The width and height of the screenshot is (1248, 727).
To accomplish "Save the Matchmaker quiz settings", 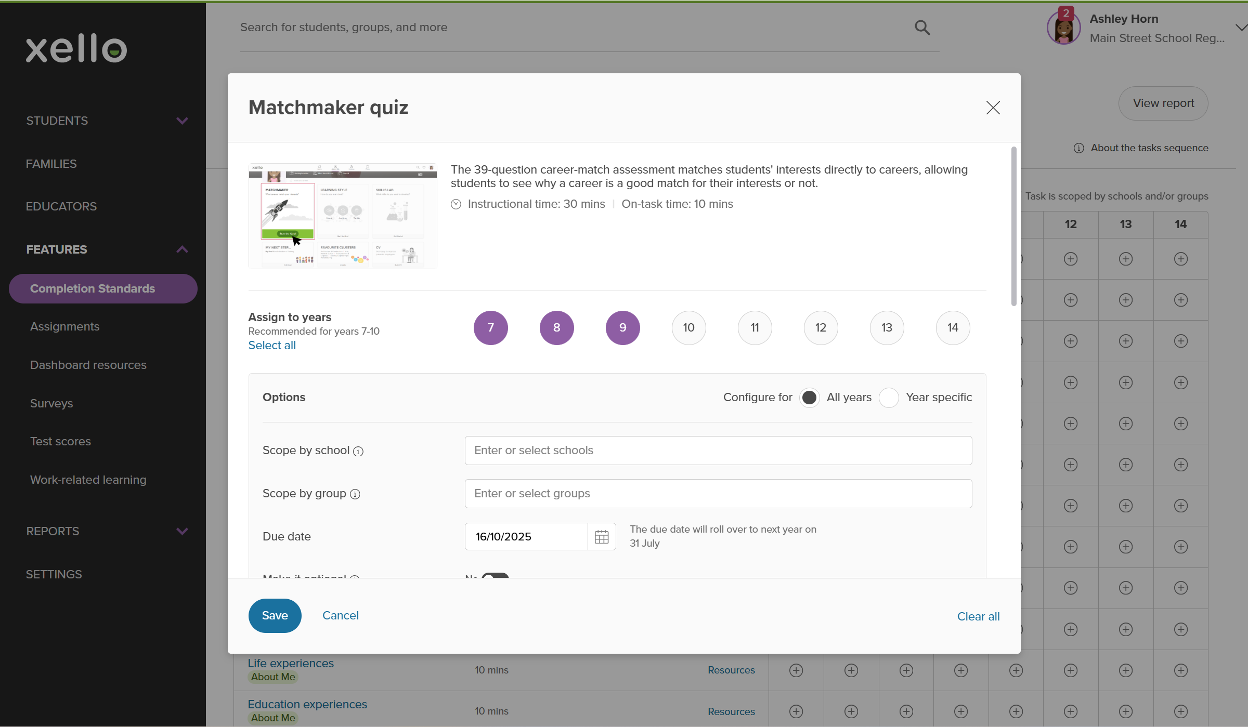I will point(275,615).
